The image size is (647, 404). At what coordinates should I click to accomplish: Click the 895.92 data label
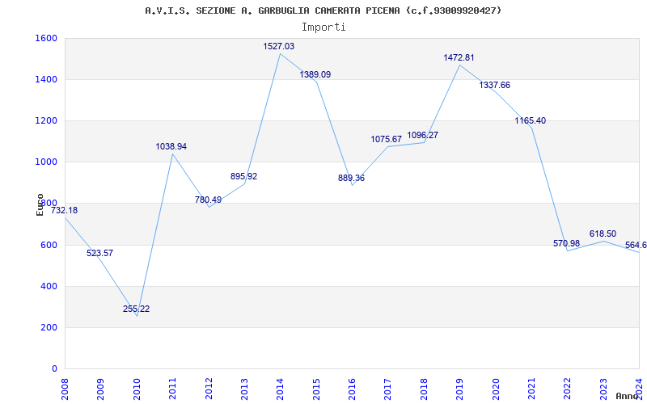coord(244,176)
